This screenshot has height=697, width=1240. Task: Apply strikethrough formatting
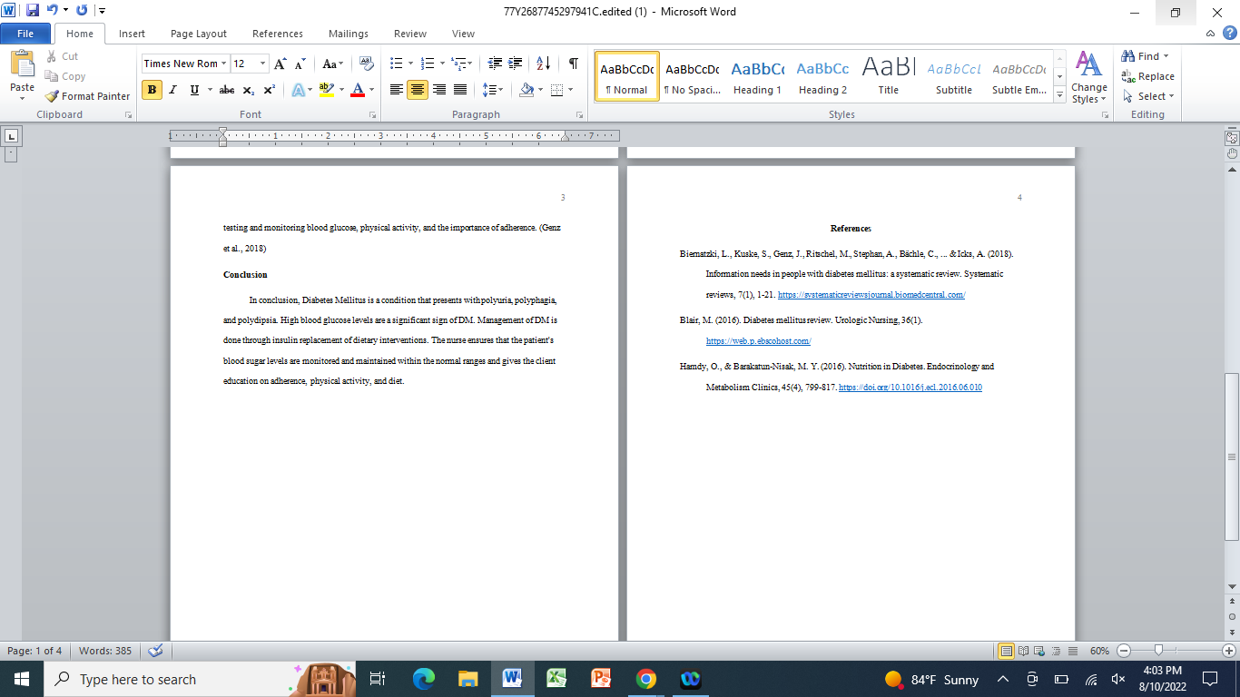(227, 90)
